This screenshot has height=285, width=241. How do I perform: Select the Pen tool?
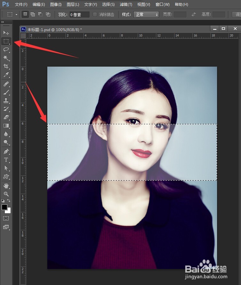(6, 151)
